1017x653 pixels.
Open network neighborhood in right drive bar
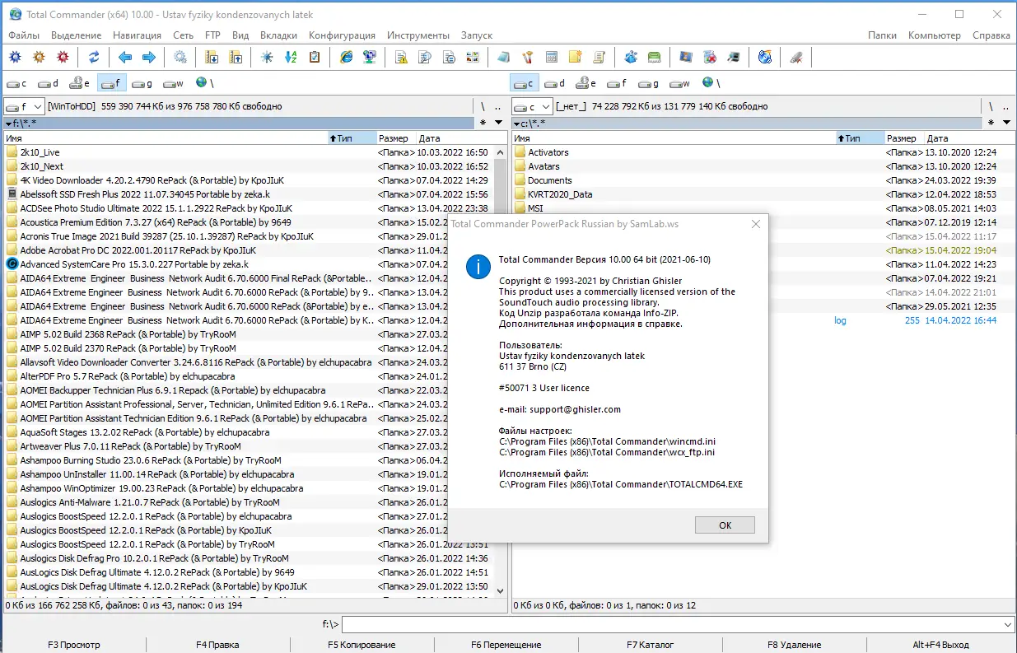click(711, 83)
